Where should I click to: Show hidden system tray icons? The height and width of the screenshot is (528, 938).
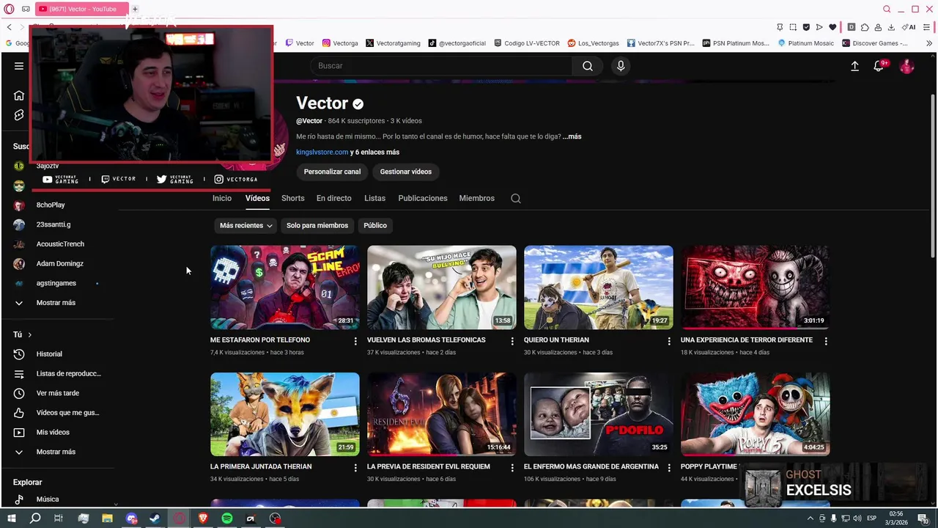click(x=810, y=518)
